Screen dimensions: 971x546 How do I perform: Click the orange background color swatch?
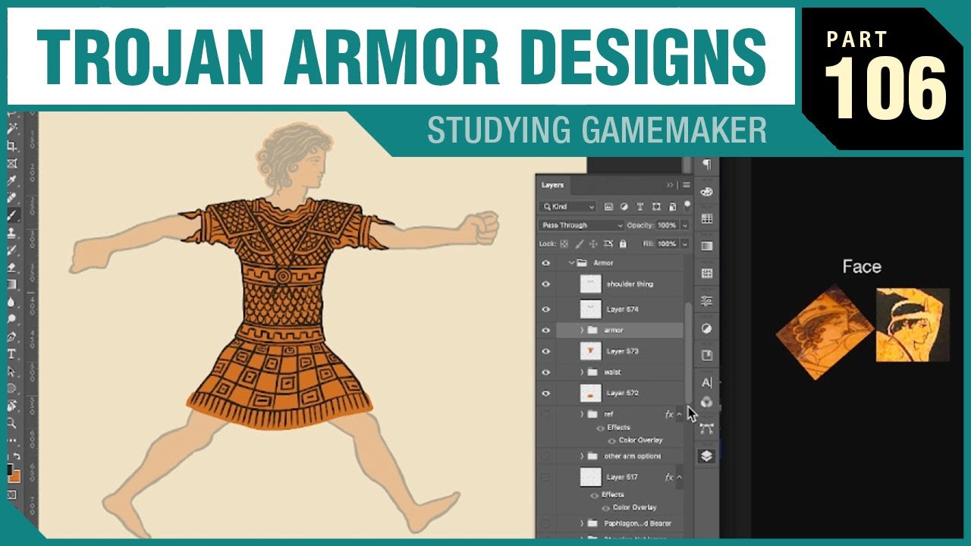click(x=15, y=477)
